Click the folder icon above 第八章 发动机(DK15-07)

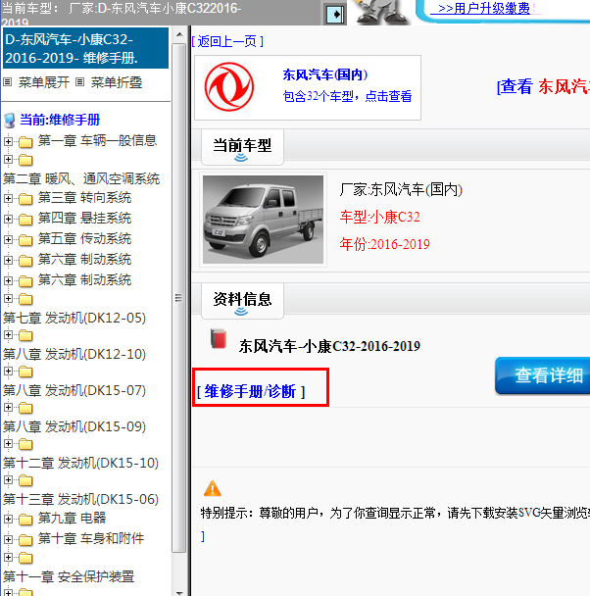[x=25, y=372]
